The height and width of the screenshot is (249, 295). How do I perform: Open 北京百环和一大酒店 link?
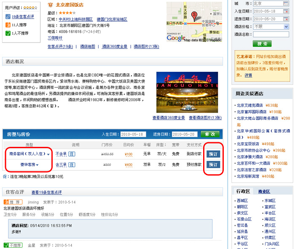coord(253,163)
